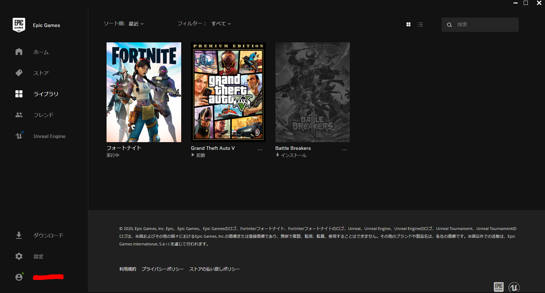The image size is (545, 293).
Task: Switch to list view icon
Action: point(420,25)
